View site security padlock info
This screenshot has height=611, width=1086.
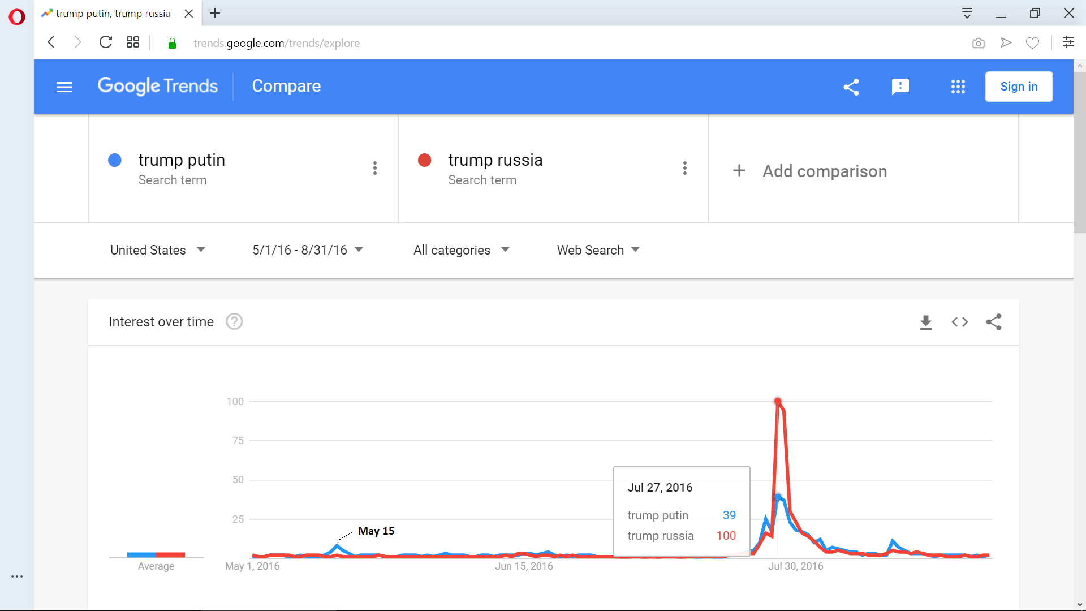172,43
